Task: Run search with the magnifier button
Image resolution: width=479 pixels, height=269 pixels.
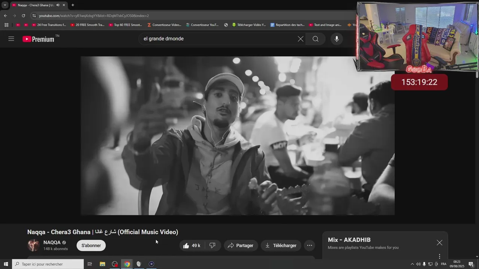Action: point(315,39)
